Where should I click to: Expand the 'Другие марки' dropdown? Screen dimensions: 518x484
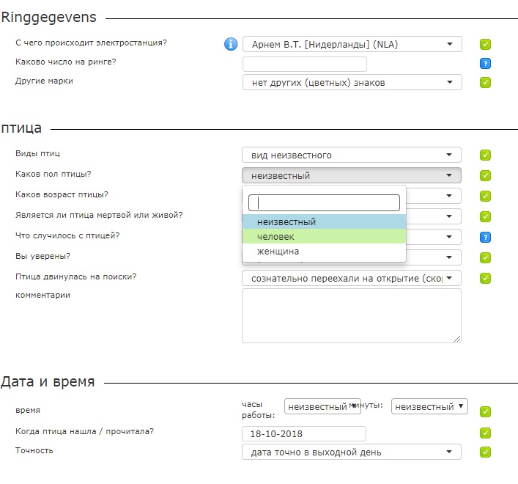click(352, 82)
